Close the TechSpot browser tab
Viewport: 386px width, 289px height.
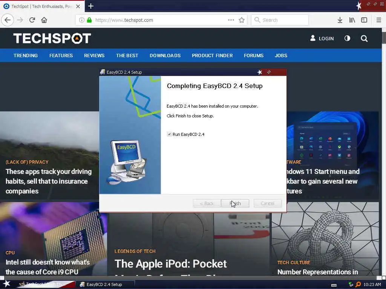[78, 6]
